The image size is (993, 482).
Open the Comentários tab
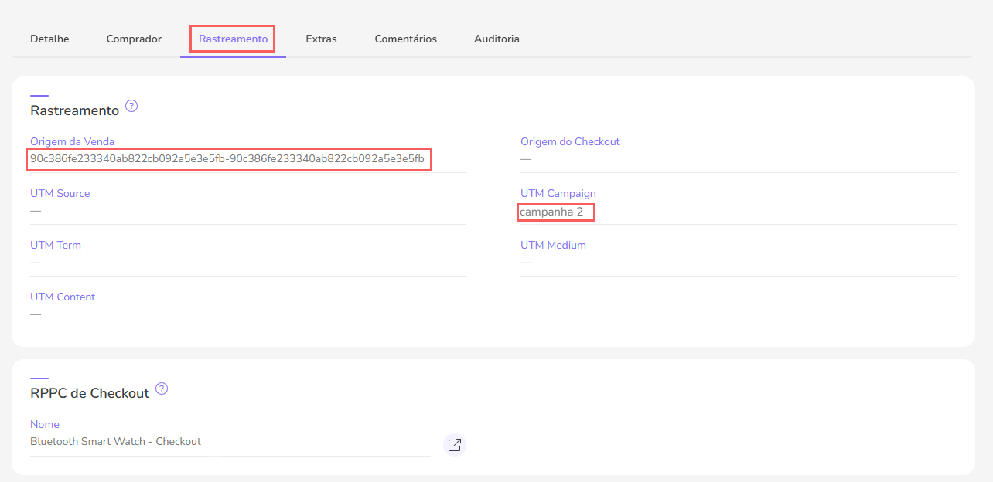[x=405, y=38]
